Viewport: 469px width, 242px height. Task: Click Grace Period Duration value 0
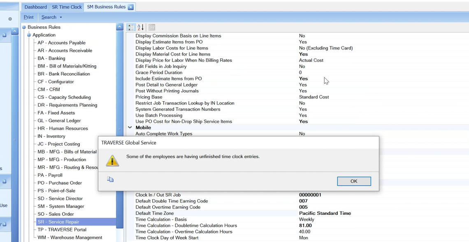click(300, 72)
